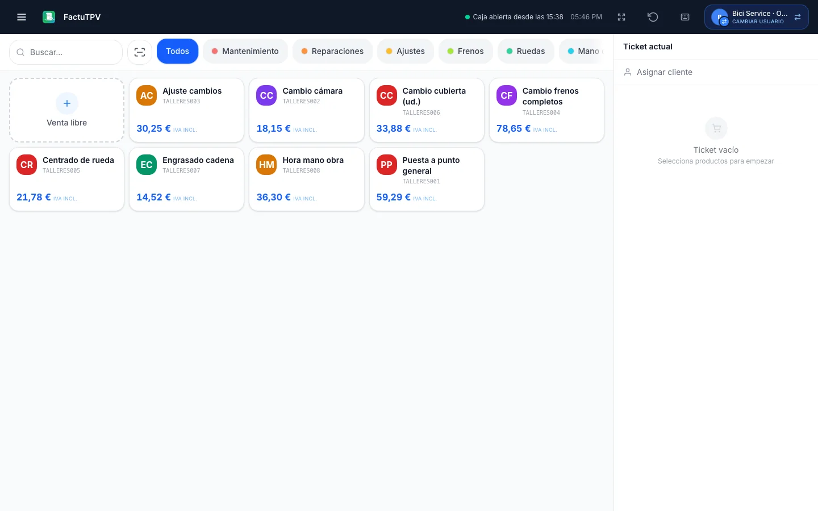Image resolution: width=818 pixels, height=511 pixels.
Task: Click 'Cambio cubierta (ud.)' product title
Action: [434, 96]
